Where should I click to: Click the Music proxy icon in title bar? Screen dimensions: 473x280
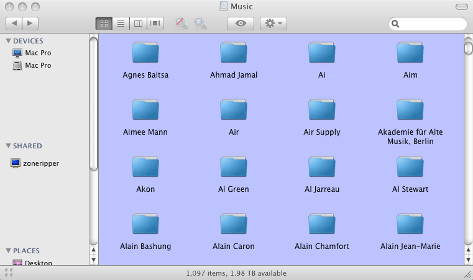point(224,6)
